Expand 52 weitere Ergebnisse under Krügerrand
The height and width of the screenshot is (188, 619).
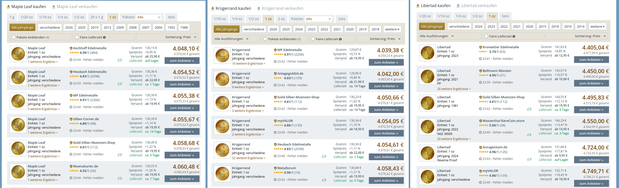249,158
